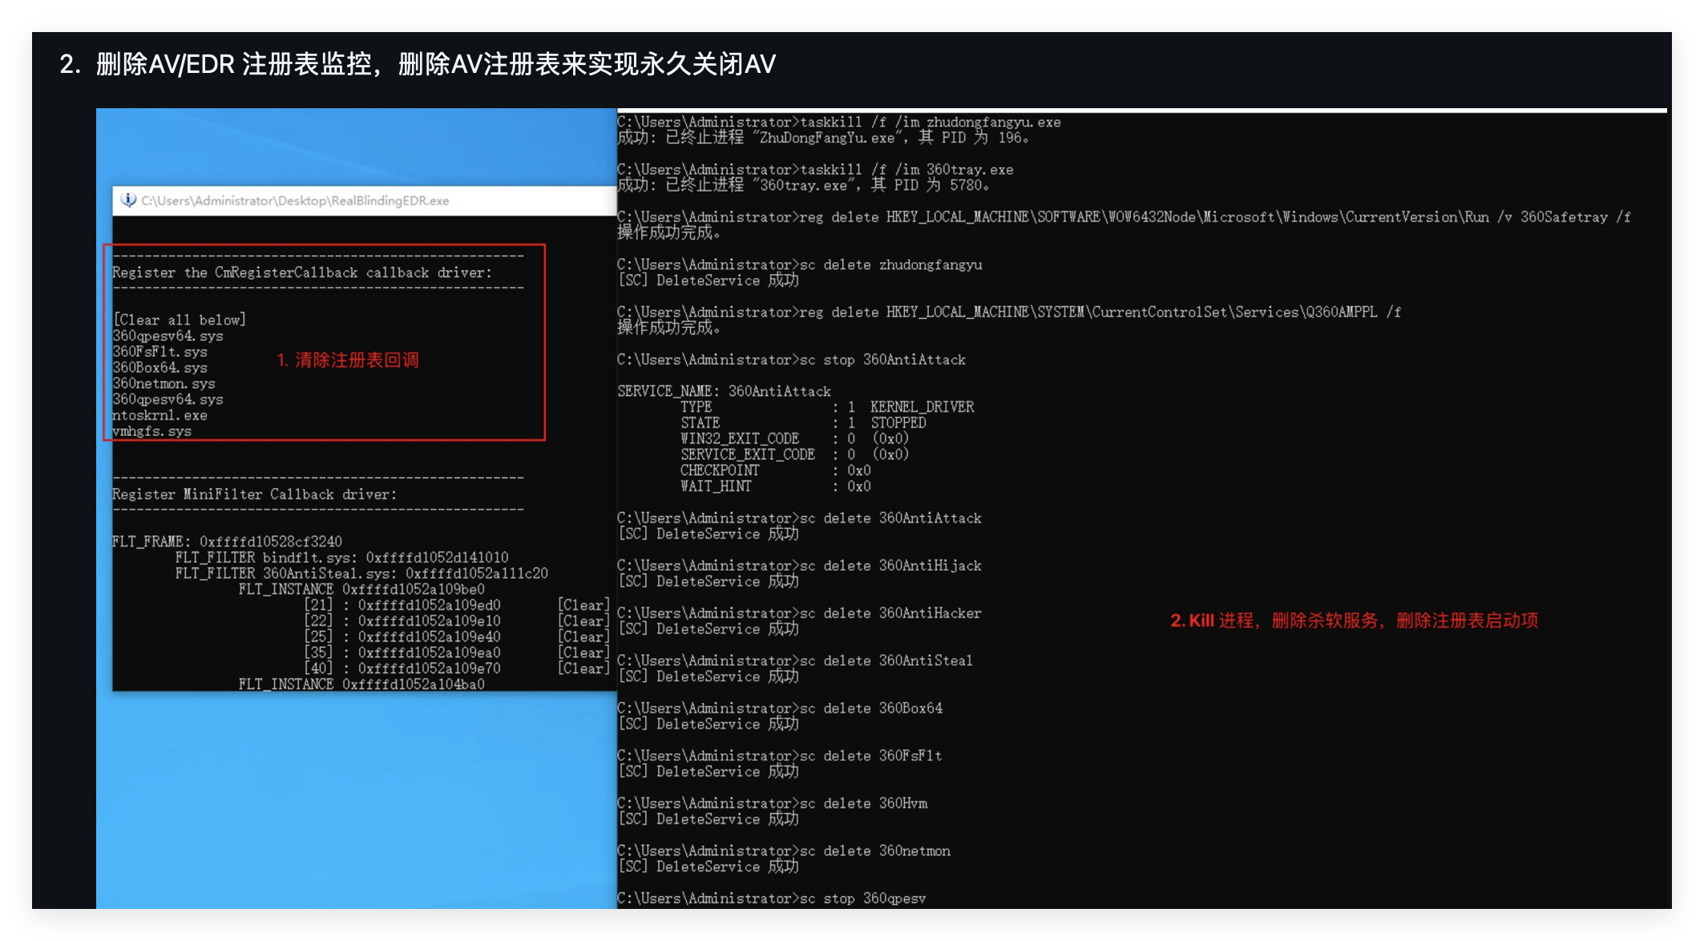Select the 'taskkill /f /im 360tray.exe' command

coord(907,170)
